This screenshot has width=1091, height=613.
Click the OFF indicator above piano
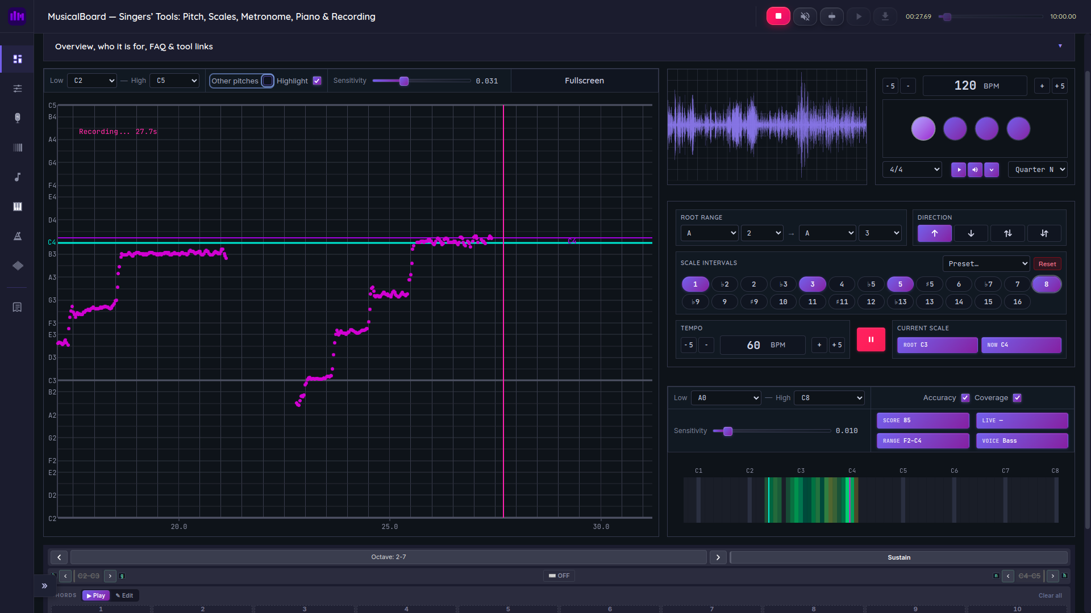click(559, 576)
